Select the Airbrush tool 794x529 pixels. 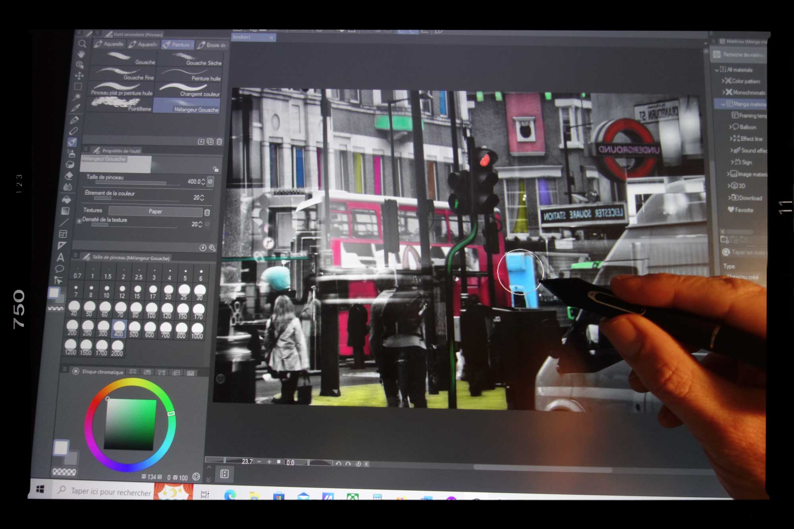pos(71,153)
